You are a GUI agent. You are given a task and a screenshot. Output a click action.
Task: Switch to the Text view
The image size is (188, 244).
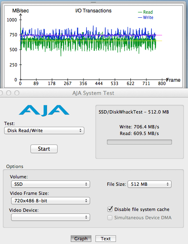pyautogui.click(x=106, y=239)
